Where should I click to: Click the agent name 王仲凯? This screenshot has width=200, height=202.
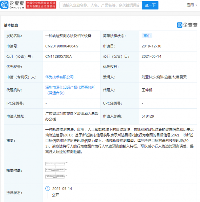point(148,90)
